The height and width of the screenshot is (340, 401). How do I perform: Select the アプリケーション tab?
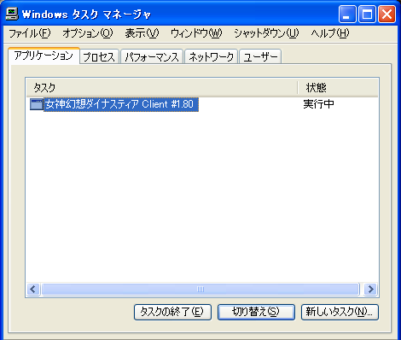(x=44, y=56)
